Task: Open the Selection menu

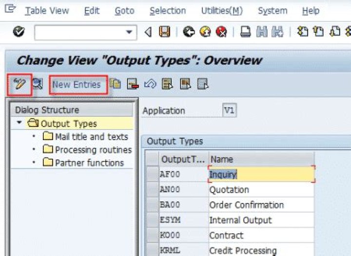Action: 168,11
